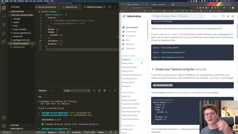Change UTF-8 encoding in status bar
Image resolution: width=238 pixels, height=134 pixels.
(62, 133)
